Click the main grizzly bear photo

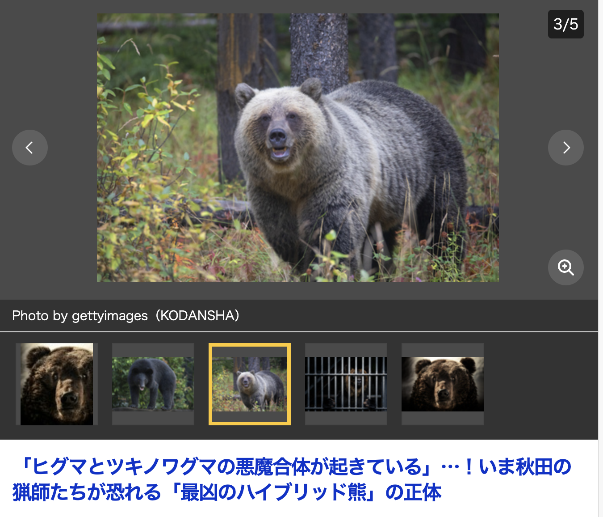coord(298,148)
